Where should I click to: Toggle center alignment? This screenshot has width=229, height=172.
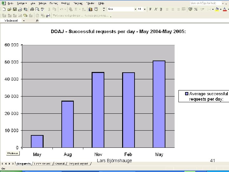tap(173, 9)
